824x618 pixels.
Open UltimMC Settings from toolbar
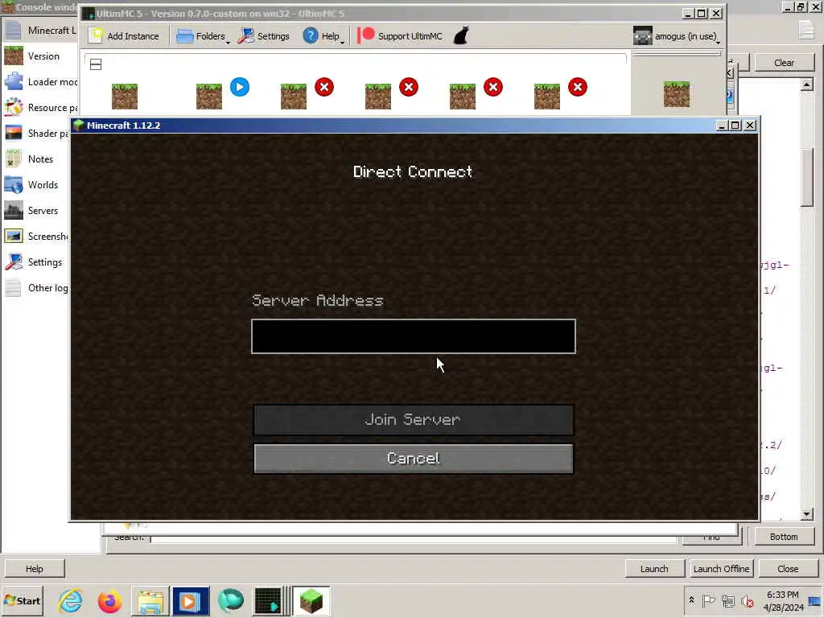pos(263,35)
